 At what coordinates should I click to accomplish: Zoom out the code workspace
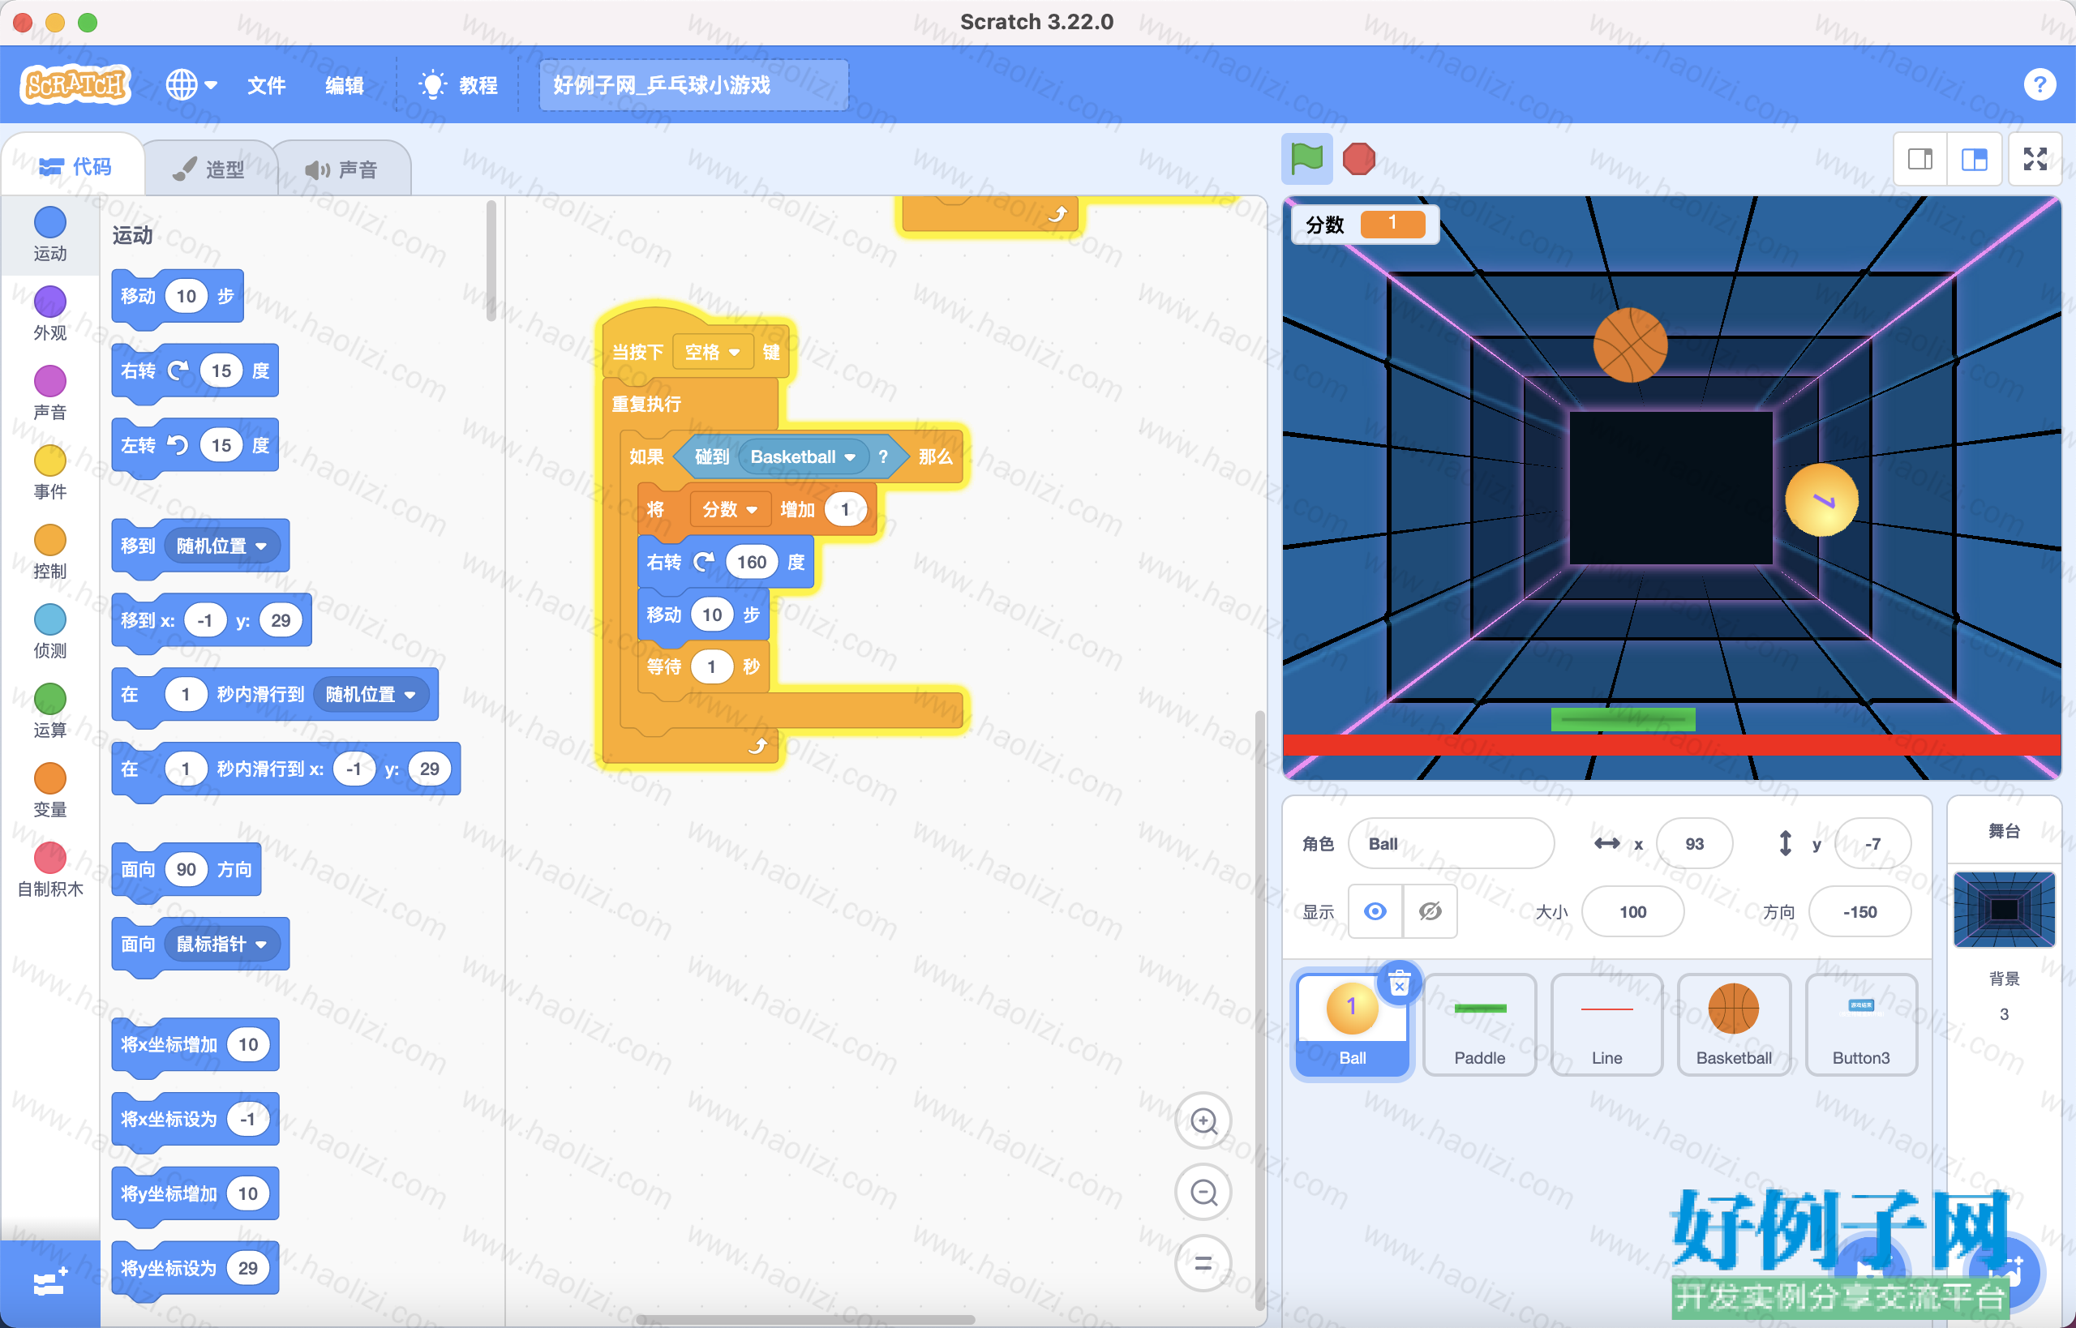[x=1203, y=1193]
